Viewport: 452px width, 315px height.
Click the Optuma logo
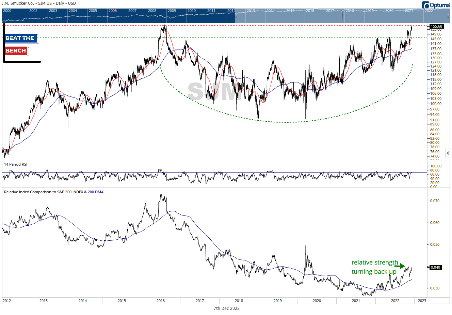[x=436, y=5]
